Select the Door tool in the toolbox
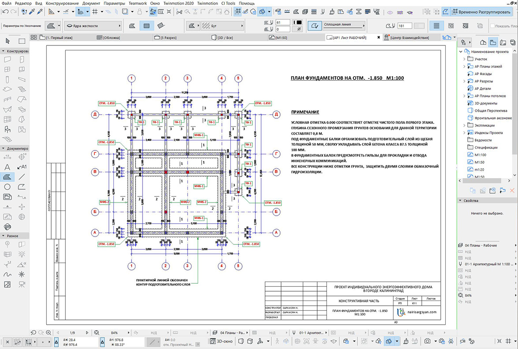518x349 pixels. pos(22,60)
